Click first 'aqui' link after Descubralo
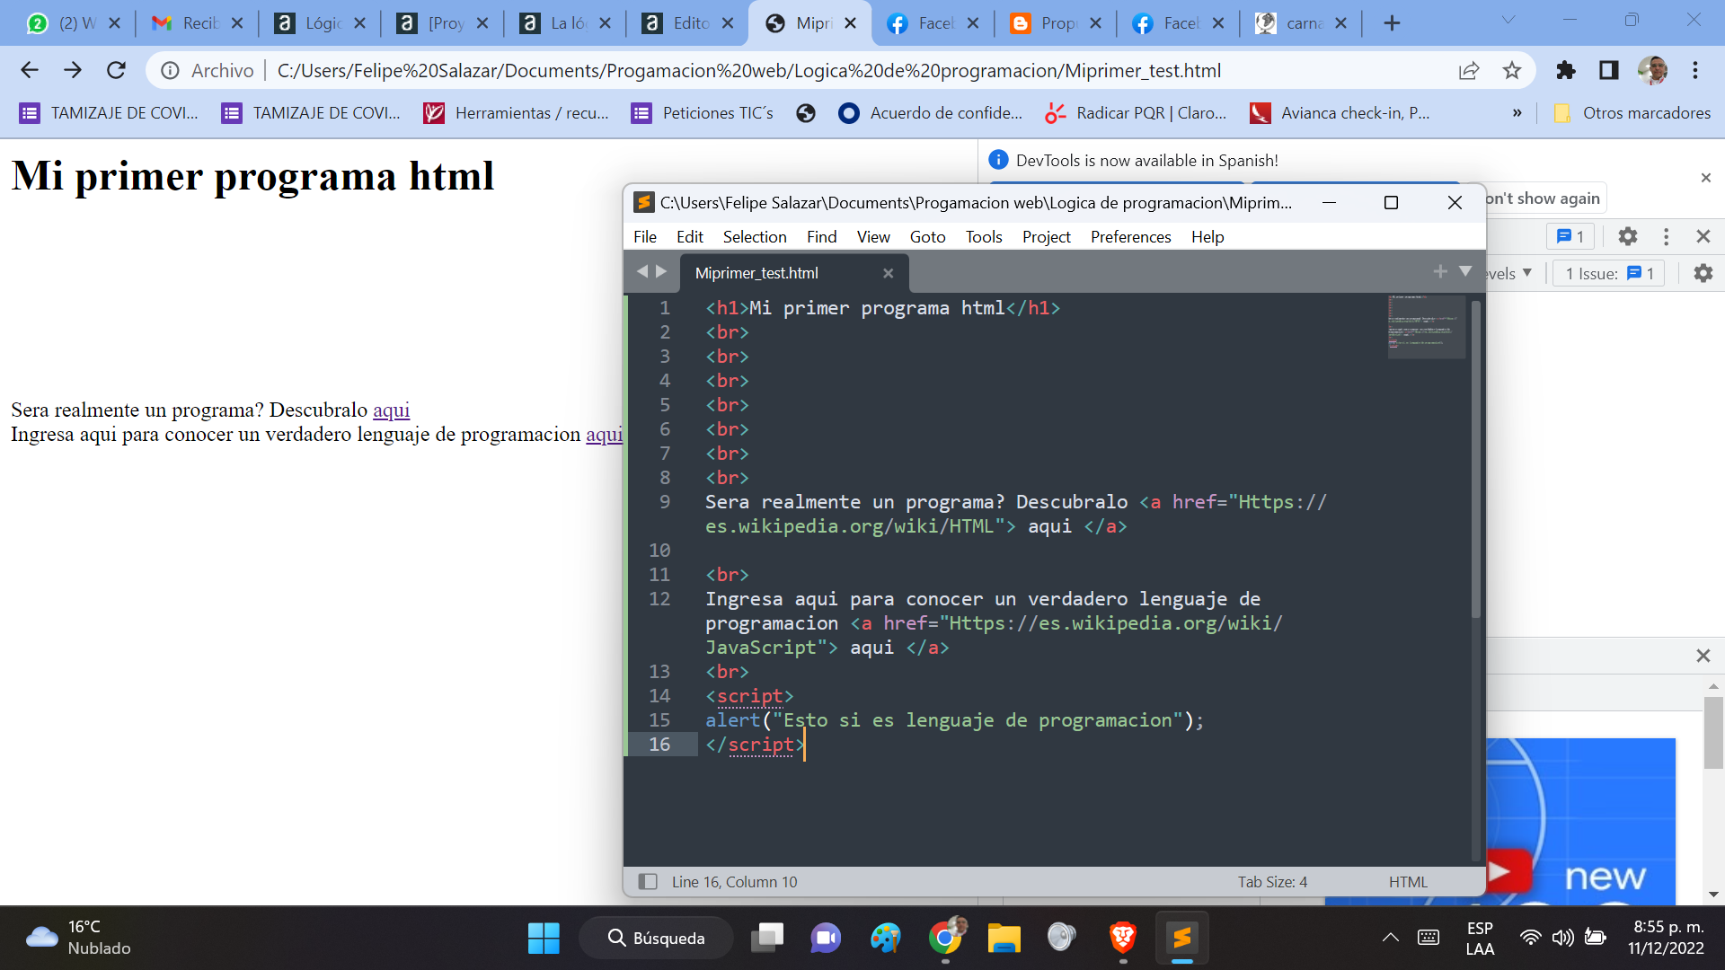This screenshot has width=1725, height=970. [x=391, y=410]
